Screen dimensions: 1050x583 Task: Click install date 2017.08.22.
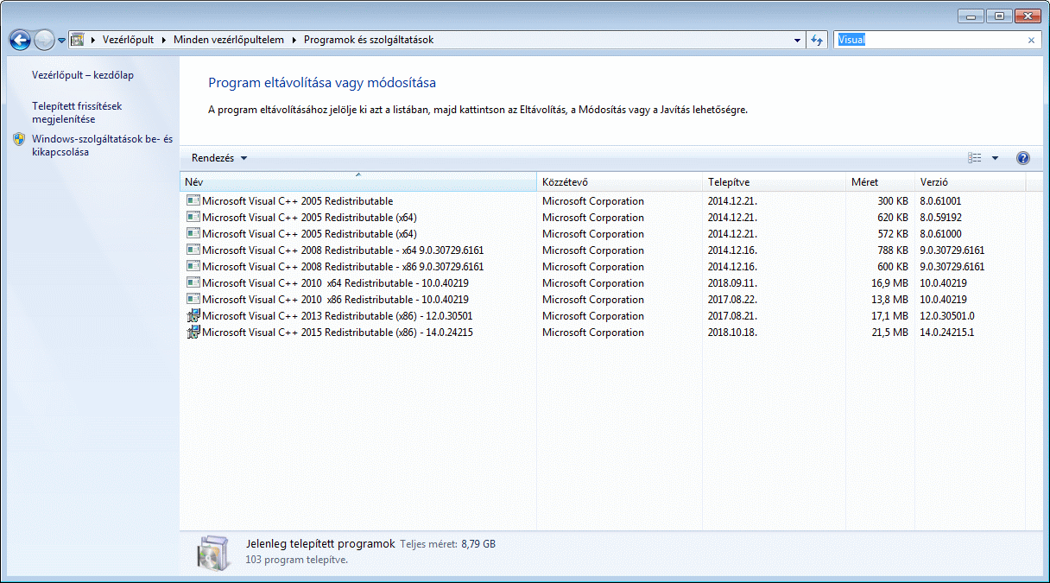[732, 300]
